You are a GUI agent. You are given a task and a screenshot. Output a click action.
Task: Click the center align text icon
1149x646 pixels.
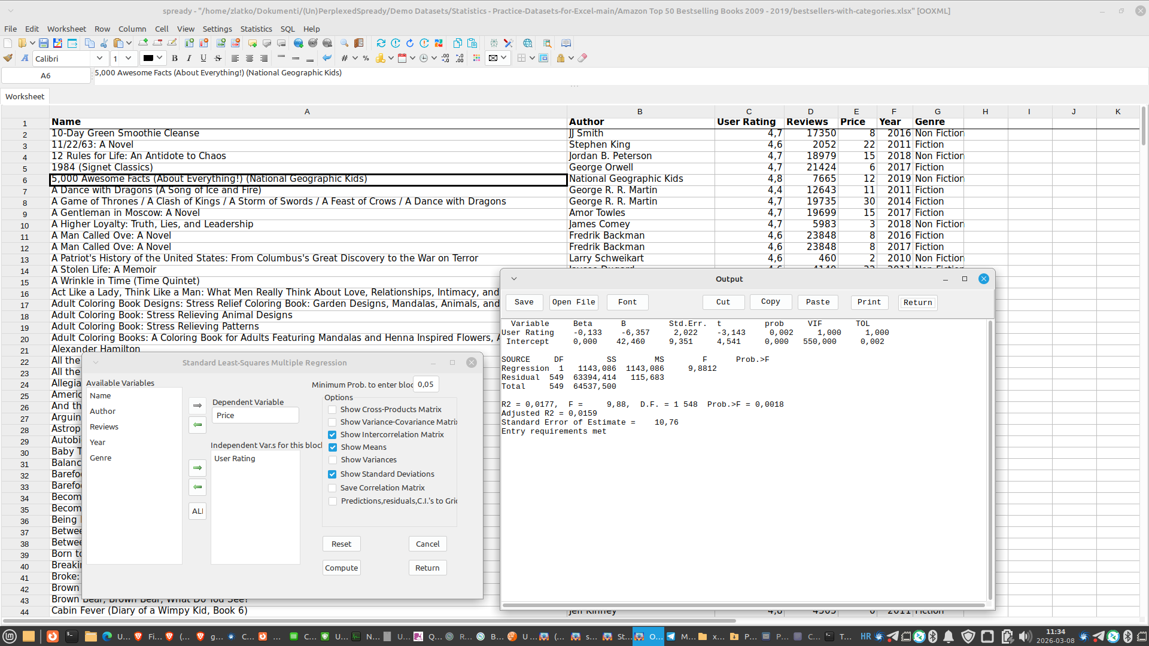pos(250,58)
